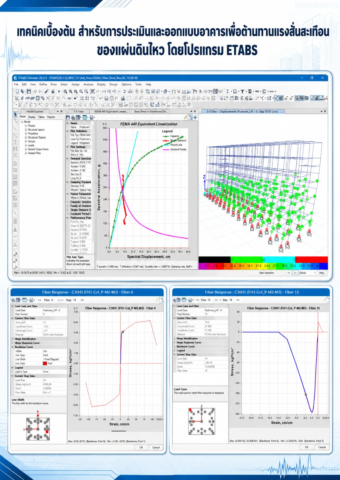Viewport: 340px width, 480px height.
Task: Collapse the Demand Spectrum property group
Action: [67, 158]
